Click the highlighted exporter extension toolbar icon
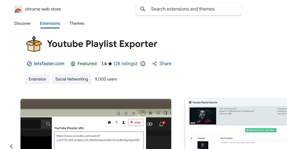The image size is (287, 149). (x=143, y=113)
